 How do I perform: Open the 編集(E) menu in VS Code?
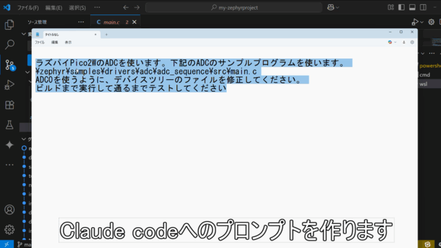[54, 8]
